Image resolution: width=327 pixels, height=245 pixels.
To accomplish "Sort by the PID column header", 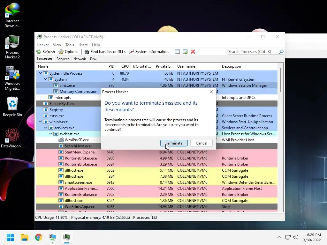I will [x=108, y=66].
